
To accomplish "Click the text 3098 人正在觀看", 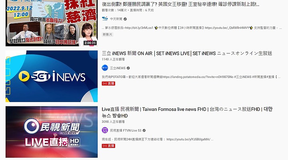I will [113, 122].
